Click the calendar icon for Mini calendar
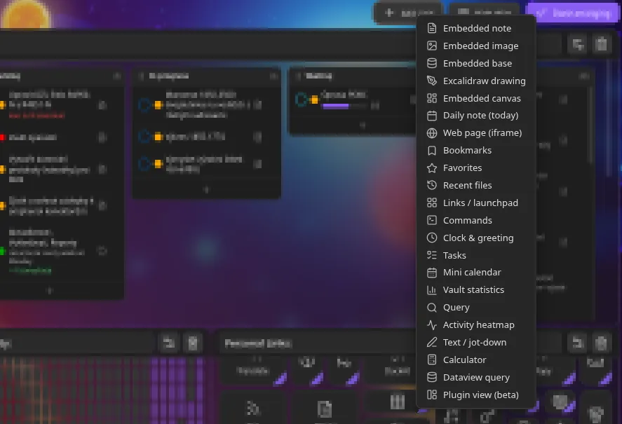Screen dimensions: 622x424 pos(431,273)
